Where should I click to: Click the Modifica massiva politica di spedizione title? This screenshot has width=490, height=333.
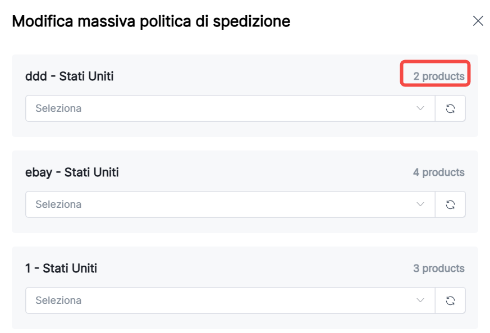coord(151,22)
